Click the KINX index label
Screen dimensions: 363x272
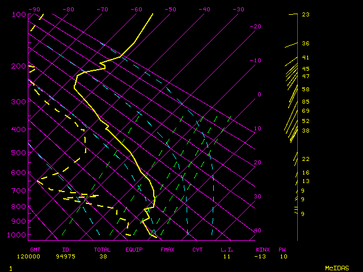[262, 249]
